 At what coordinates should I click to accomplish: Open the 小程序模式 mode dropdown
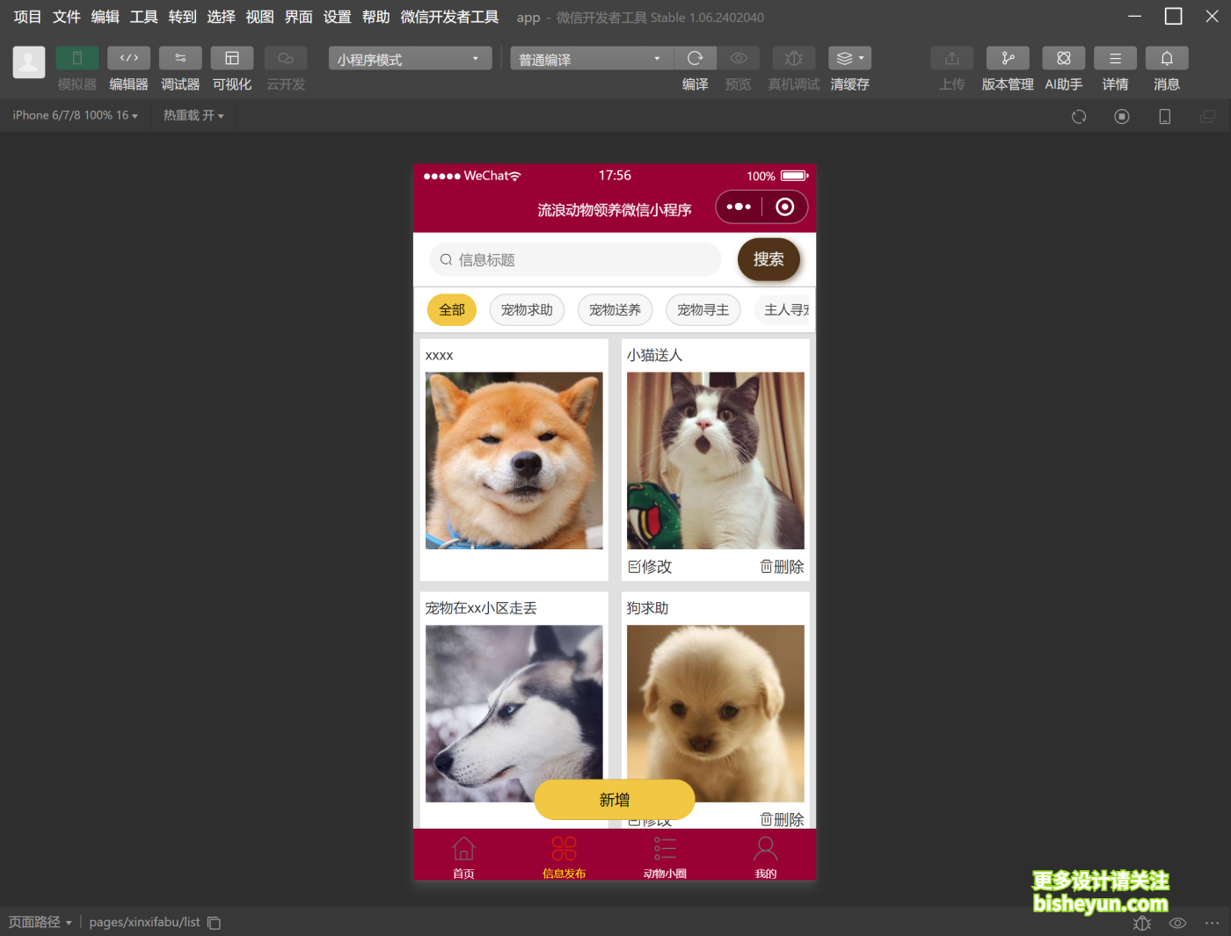point(409,58)
